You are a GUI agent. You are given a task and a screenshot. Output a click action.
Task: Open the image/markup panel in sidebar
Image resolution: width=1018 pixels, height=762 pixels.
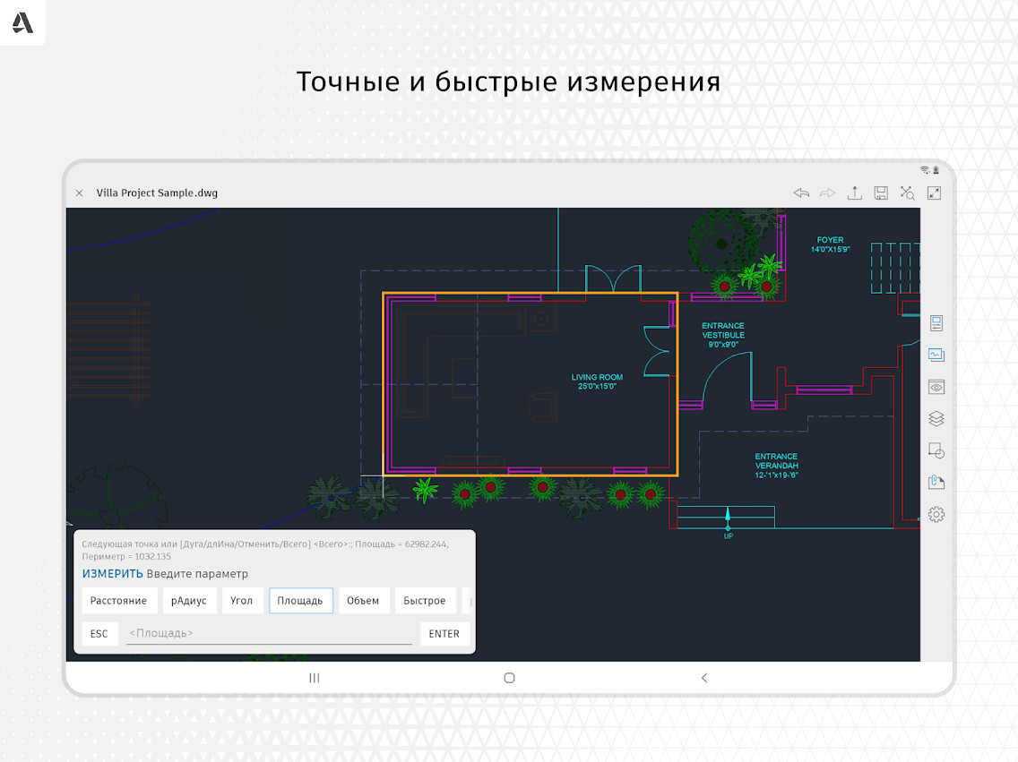click(936, 355)
